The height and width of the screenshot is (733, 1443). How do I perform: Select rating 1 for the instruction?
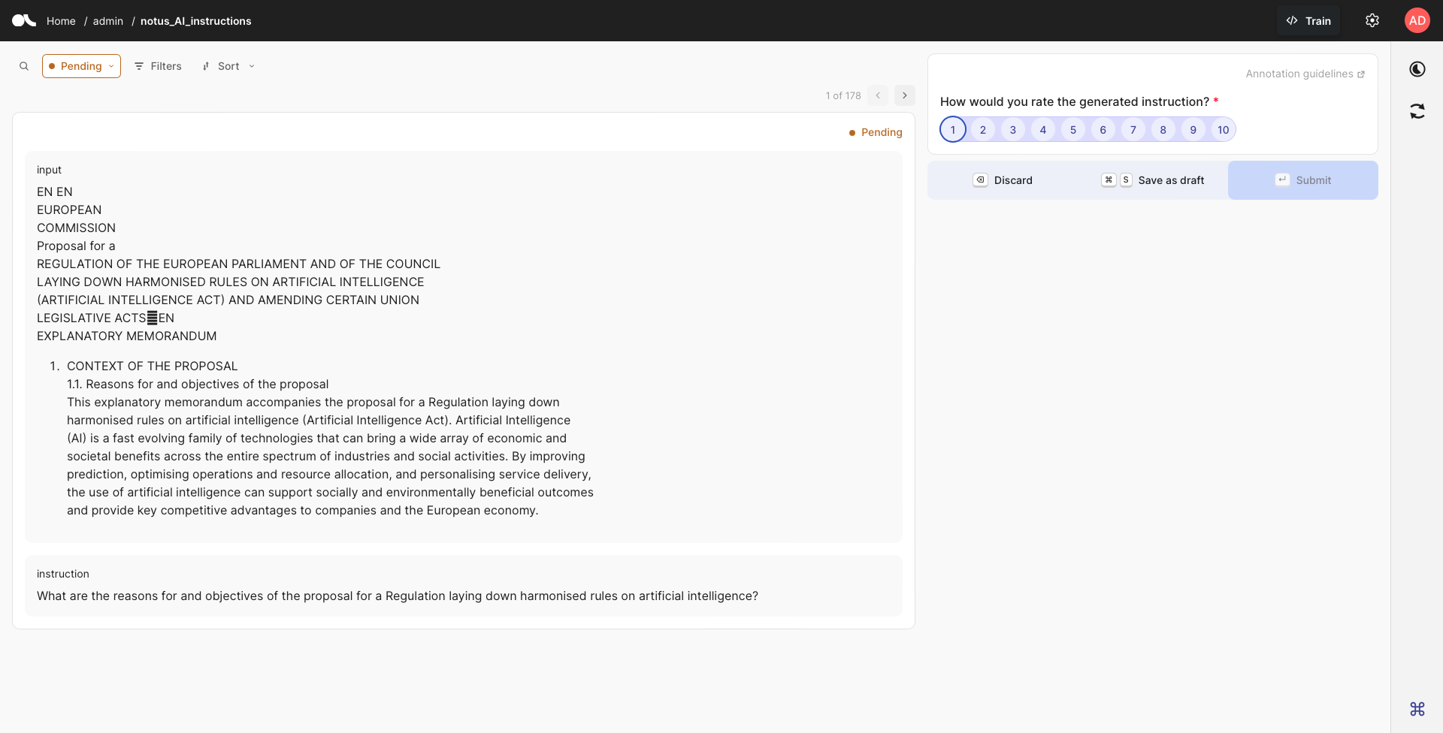point(952,129)
